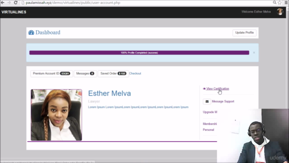The width and height of the screenshot is (289, 163).
Task: Click the browser back arrow
Action: point(3,3)
